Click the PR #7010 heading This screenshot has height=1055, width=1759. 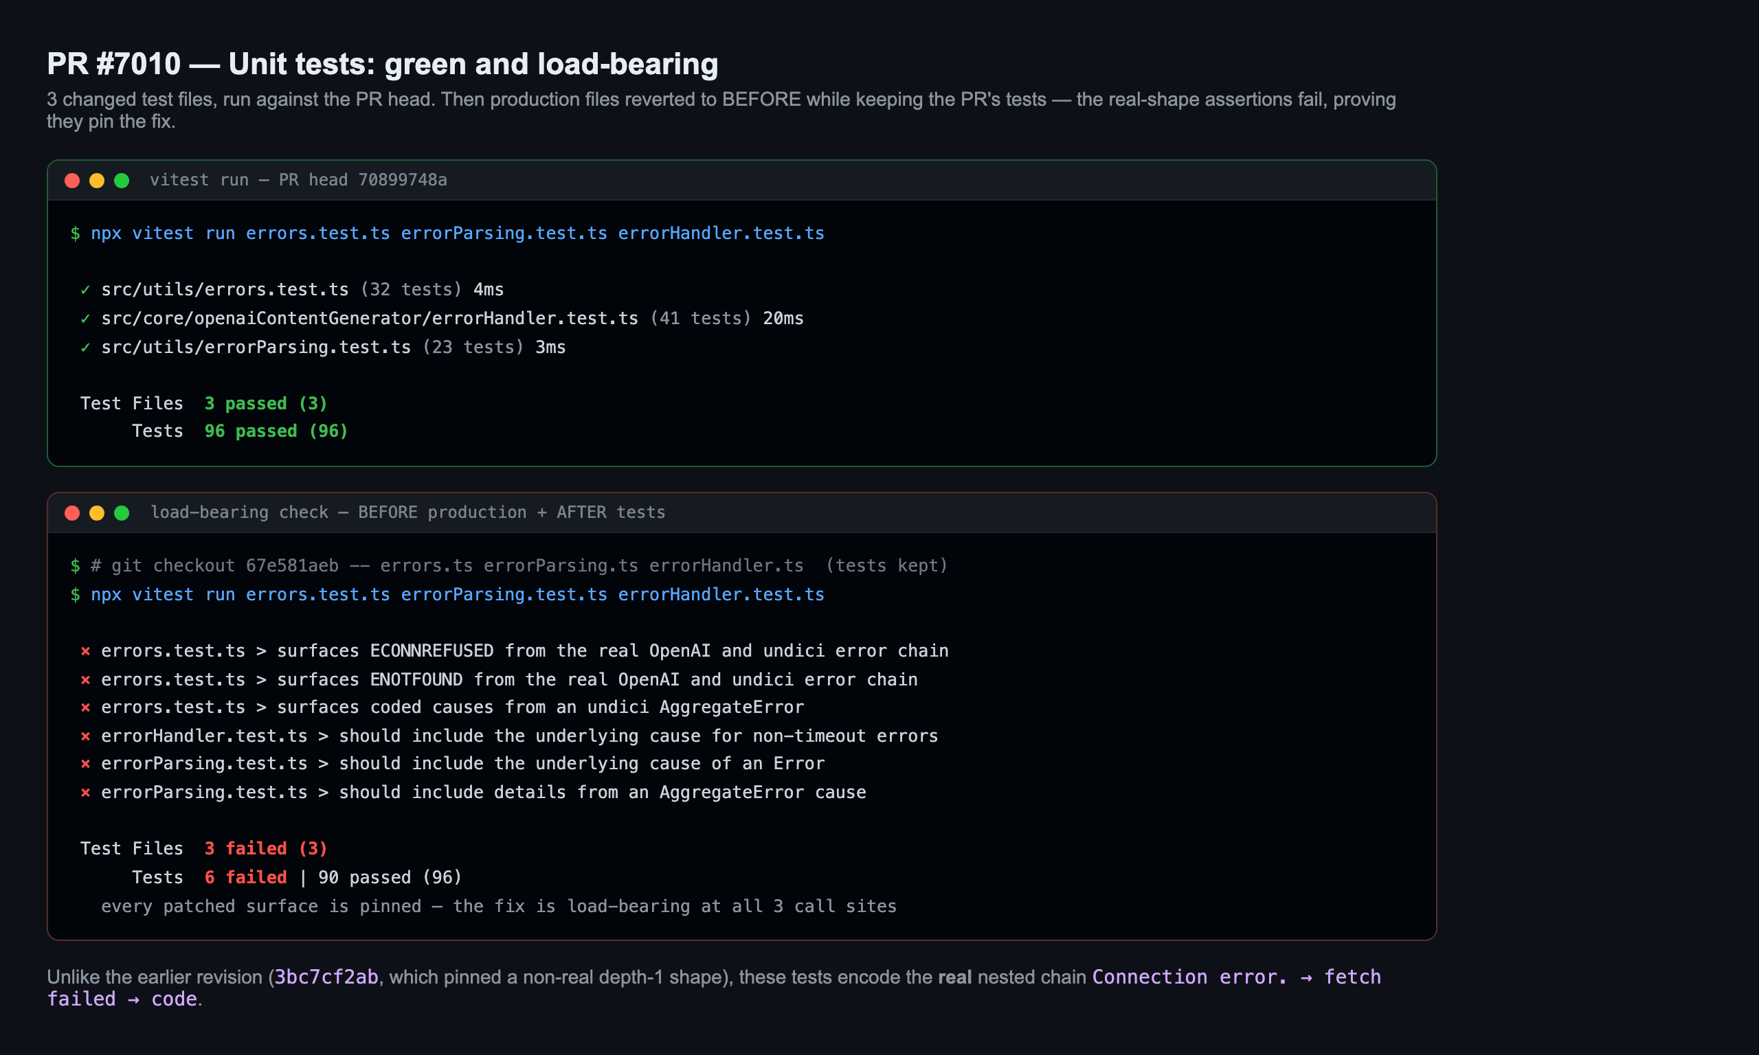(383, 64)
